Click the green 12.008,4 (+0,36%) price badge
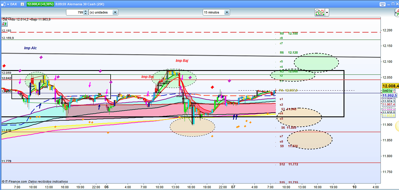 (40, 4)
